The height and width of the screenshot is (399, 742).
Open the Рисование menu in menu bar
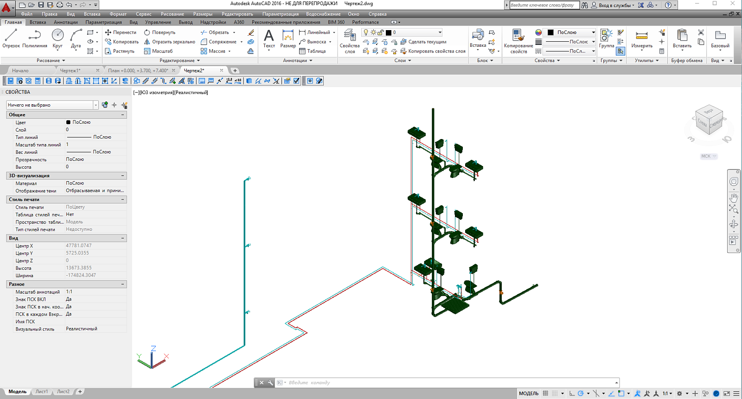(172, 14)
